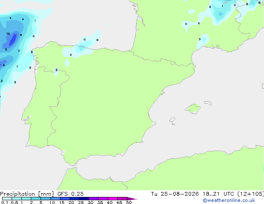Screen dimensions: 264x204
Task: Choose the 10–15 mm legend color swatch
Action: pos(55,199)
